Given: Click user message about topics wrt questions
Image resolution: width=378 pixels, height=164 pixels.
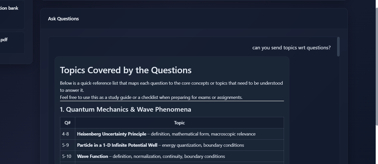Looking at the screenshot, I should [291, 48].
